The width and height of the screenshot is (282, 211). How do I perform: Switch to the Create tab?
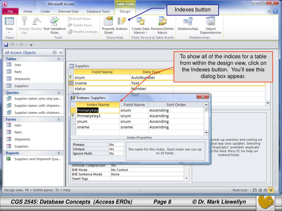tap(45, 11)
